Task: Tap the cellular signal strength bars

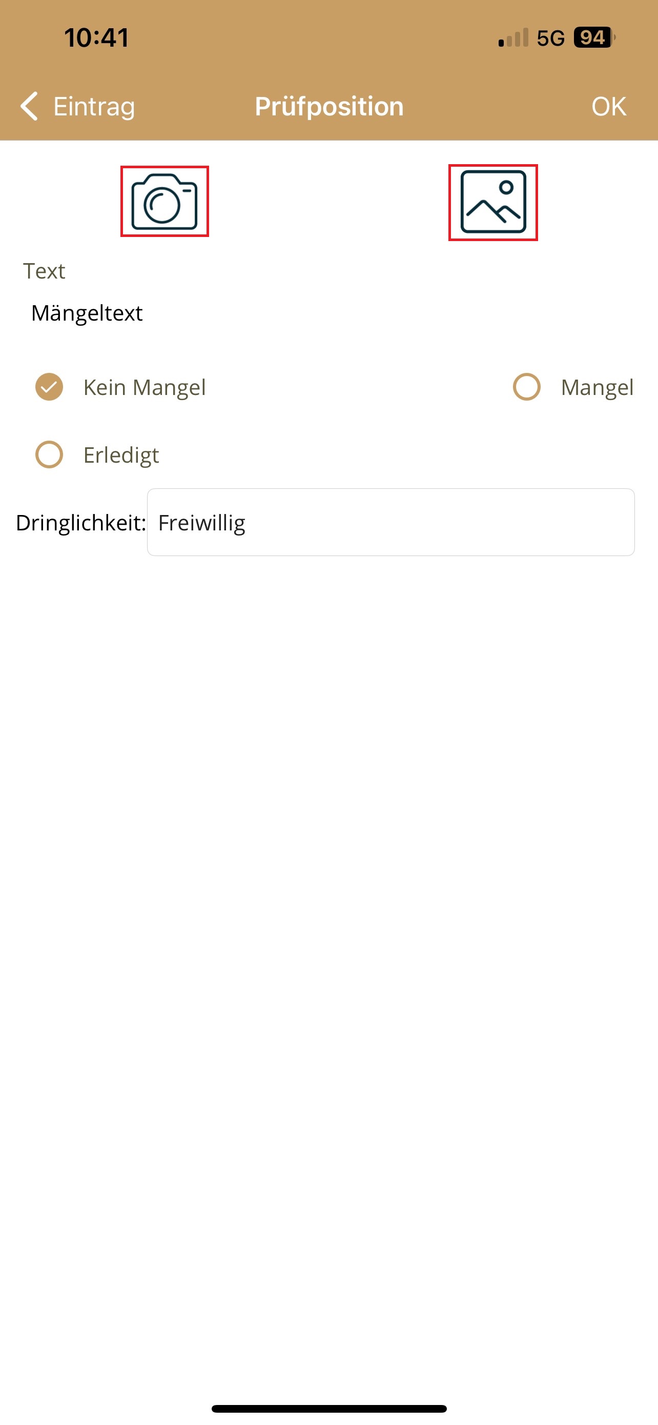Action: point(513,37)
